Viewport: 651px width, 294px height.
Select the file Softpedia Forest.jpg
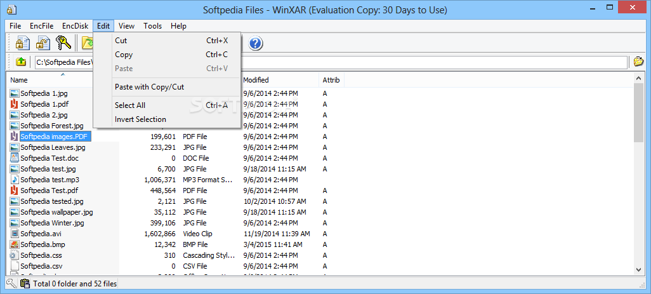52,126
